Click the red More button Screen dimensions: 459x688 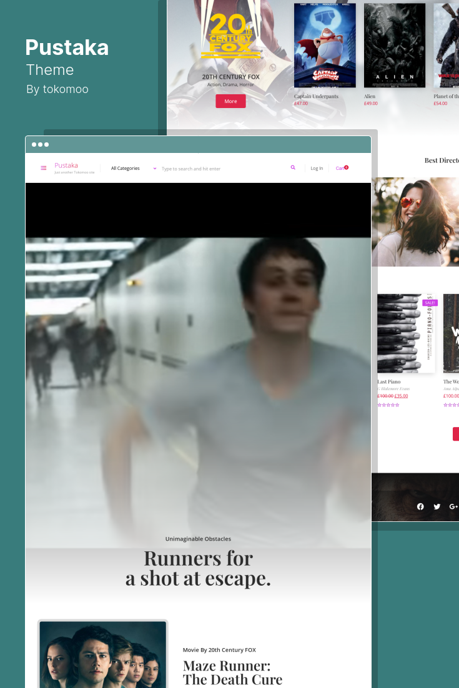point(231,101)
